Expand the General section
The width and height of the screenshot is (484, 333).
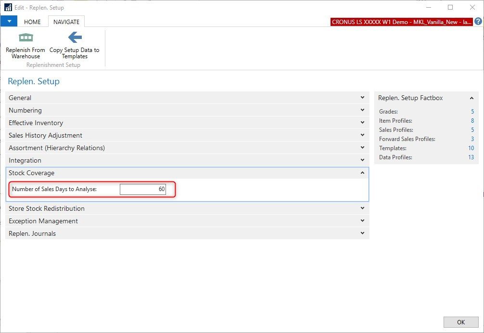click(362, 98)
